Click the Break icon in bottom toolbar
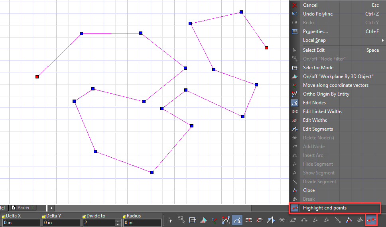 [x=360, y=219]
